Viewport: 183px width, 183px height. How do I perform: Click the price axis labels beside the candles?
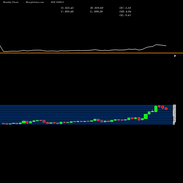click(x=174, y=115)
